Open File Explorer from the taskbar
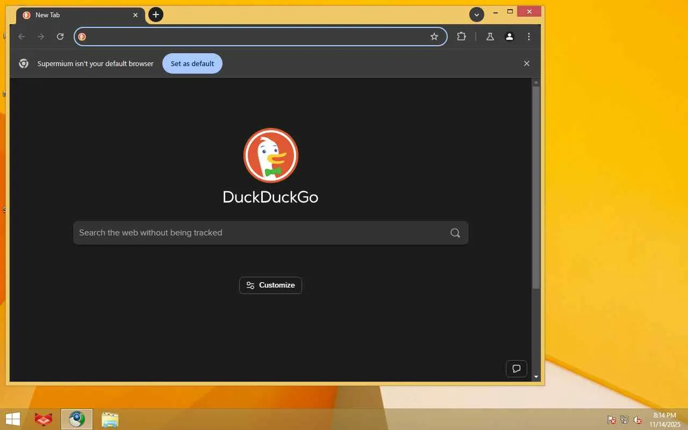Viewport: 688px width, 430px height. point(110,419)
